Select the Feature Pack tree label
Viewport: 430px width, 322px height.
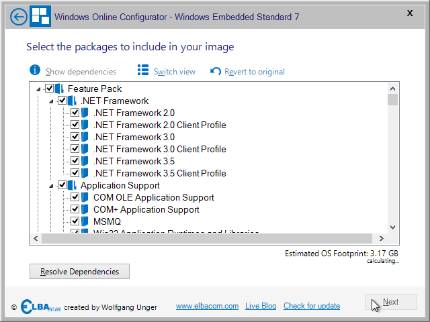[95, 89]
